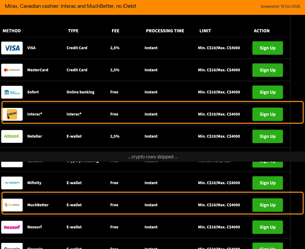305x249 pixels.
Task: Sign Up with Interac method
Action: pos(268,114)
